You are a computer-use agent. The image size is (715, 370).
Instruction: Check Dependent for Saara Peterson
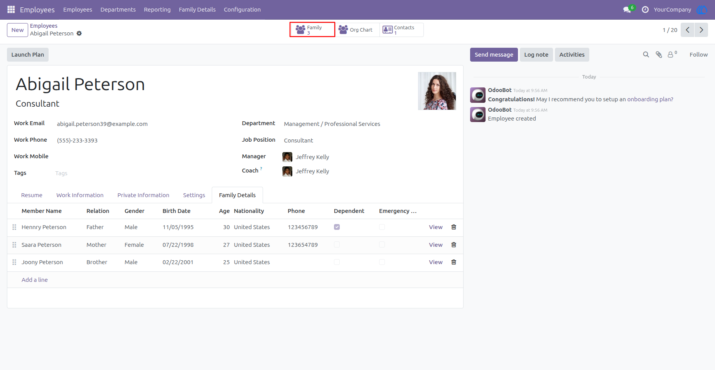click(x=337, y=244)
